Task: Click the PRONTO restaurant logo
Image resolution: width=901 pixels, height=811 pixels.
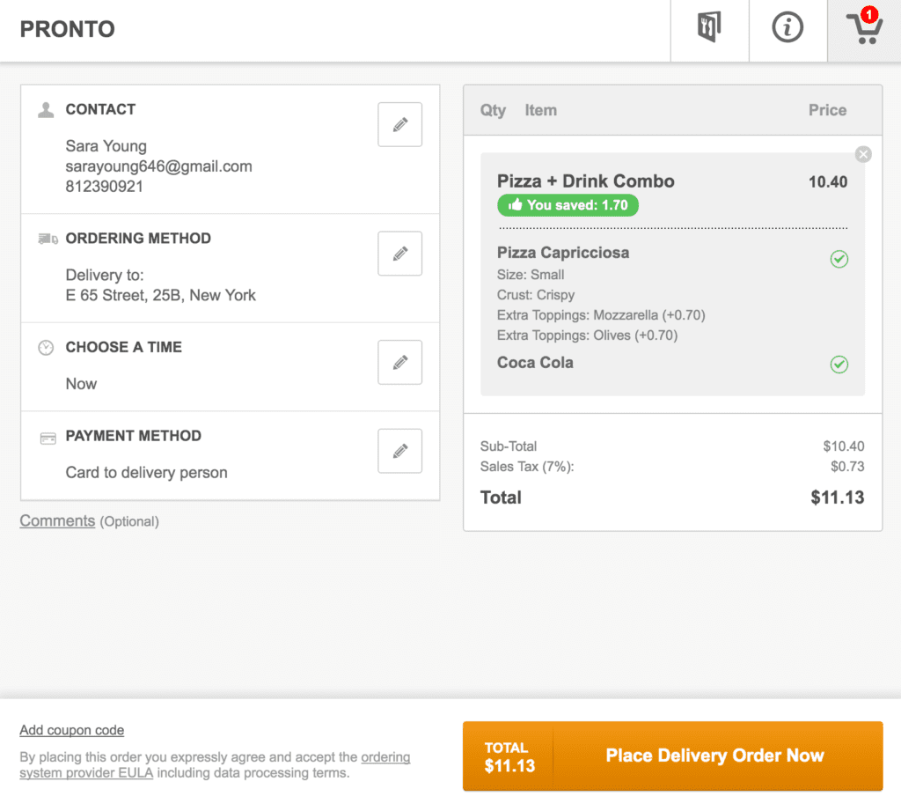Action: [67, 29]
